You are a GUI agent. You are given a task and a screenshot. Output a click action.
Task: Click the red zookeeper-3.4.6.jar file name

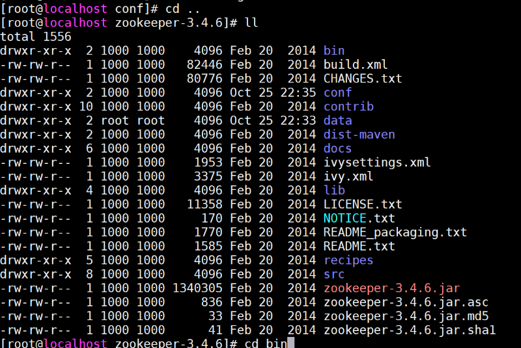[x=392, y=288]
